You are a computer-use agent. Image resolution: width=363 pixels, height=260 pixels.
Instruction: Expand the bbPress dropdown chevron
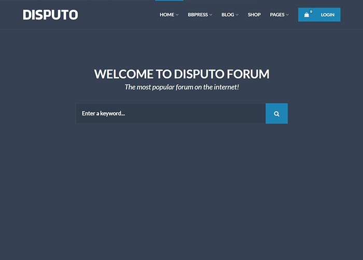click(x=211, y=15)
